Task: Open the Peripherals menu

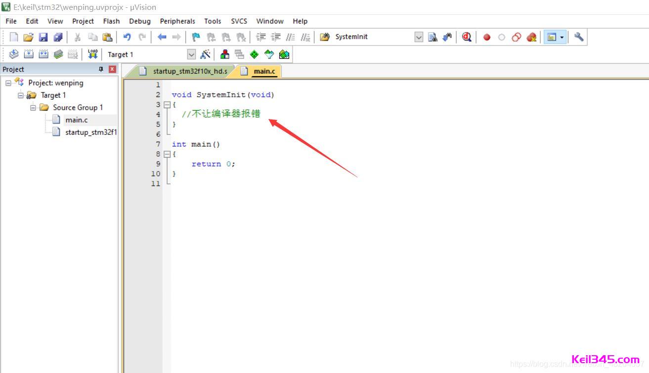Action: (177, 21)
